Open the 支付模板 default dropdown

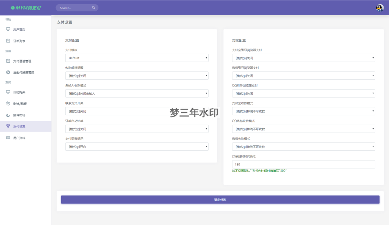tap(137, 58)
